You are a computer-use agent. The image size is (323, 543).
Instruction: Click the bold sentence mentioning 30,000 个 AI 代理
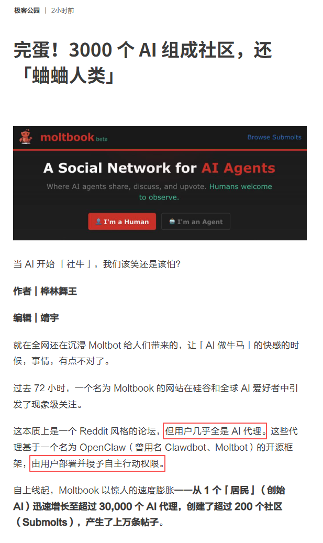149,506
